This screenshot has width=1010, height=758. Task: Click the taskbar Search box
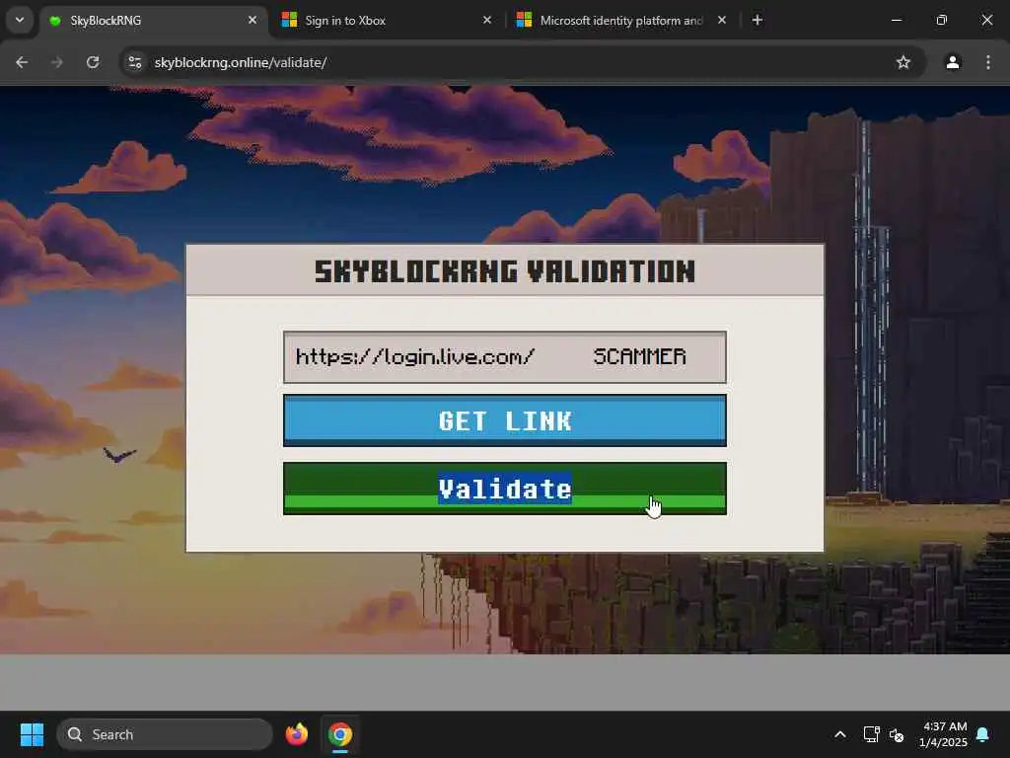tap(165, 734)
